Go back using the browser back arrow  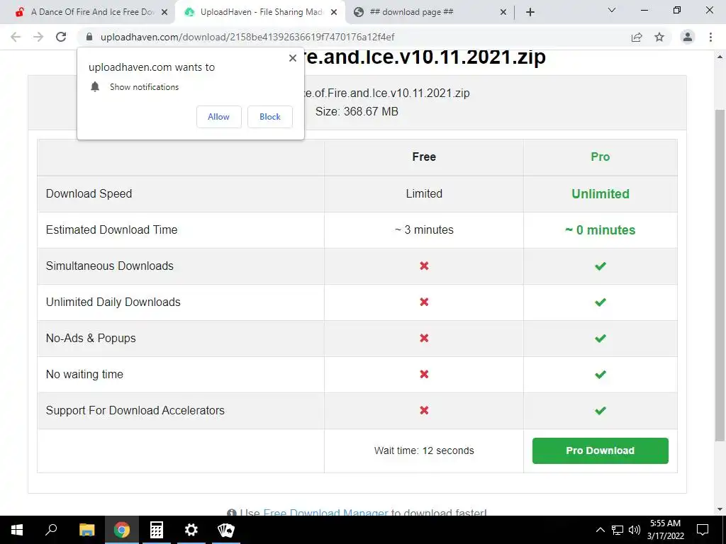tap(16, 37)
